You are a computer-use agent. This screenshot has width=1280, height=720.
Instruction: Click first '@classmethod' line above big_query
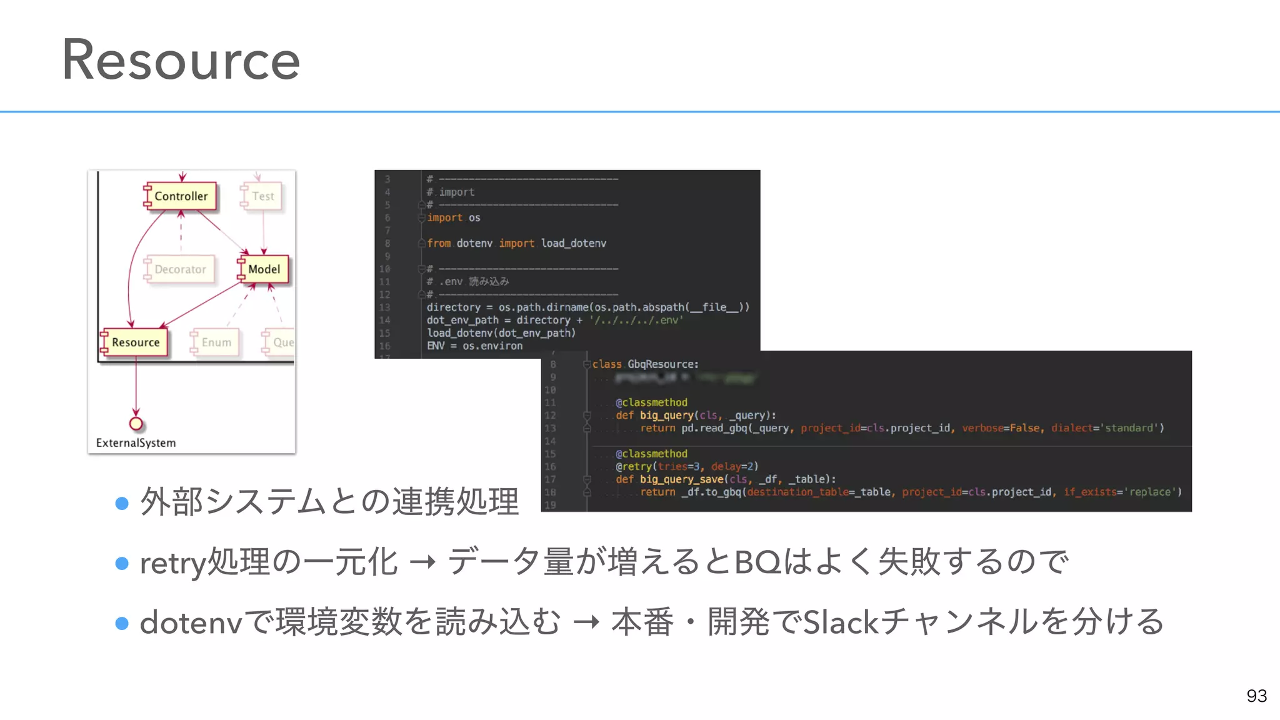point(651,402)
